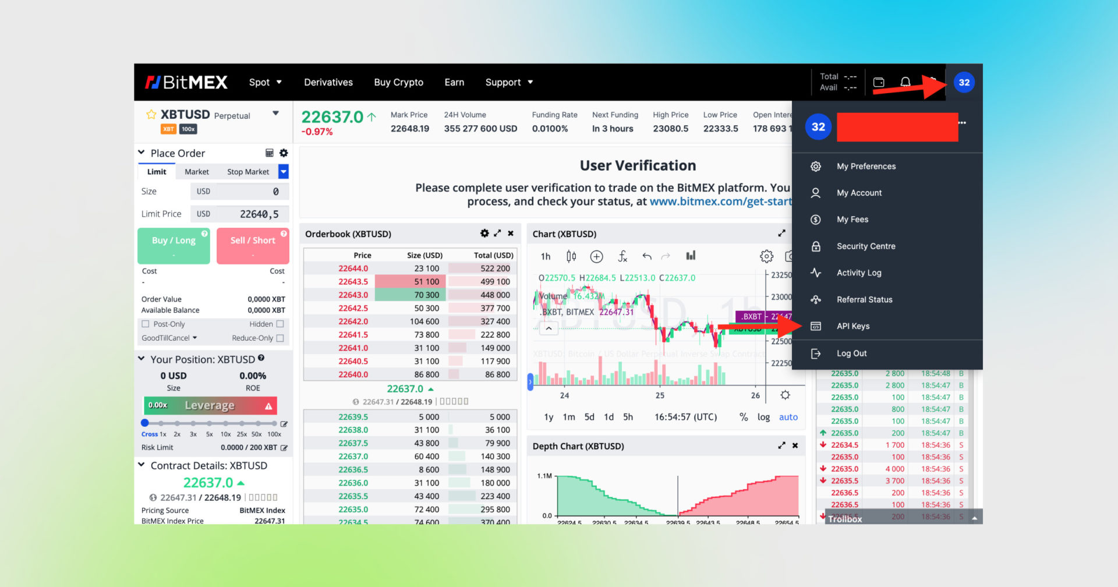Click the notifications bell icon
This screenshot has height=587, width=1118.
[x=905, y=82]
